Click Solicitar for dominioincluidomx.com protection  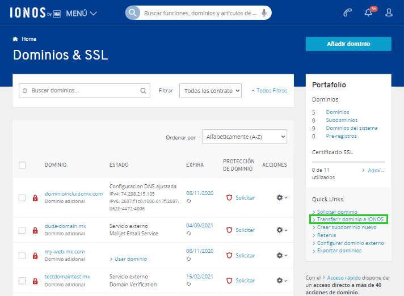point(245,198)
